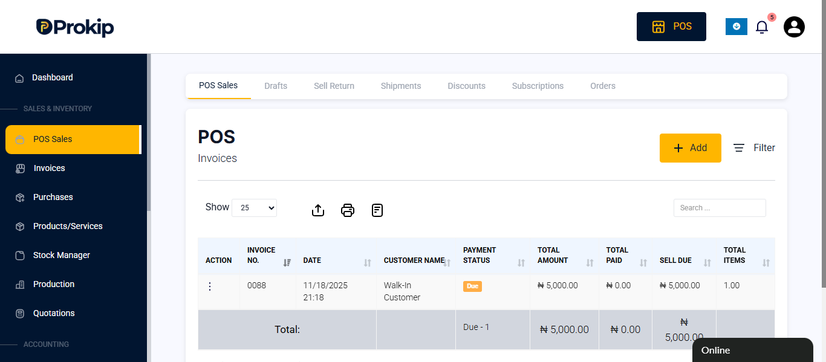Switch to the Discounts tab
The height and width of the screenshot is (362, 826).
tap(466, 86)
